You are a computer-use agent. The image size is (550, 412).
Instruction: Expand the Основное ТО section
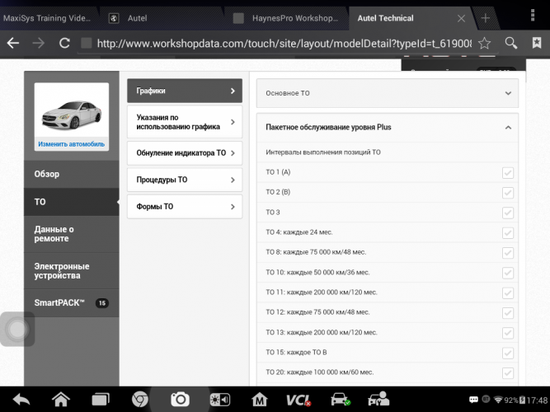388,93
